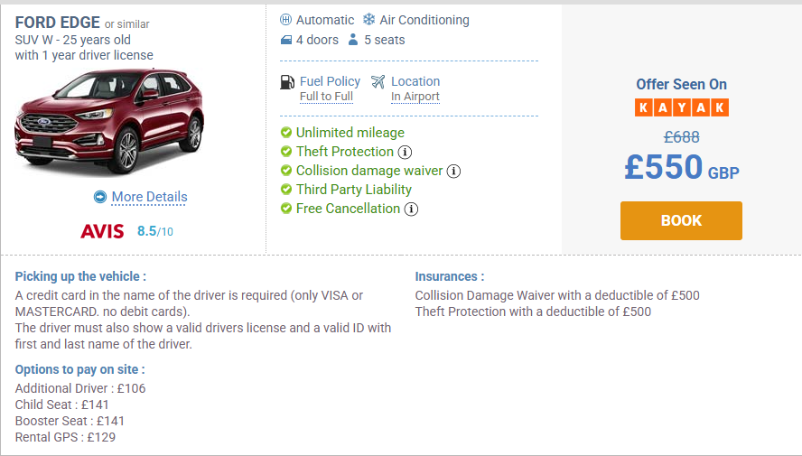This screenshot has width=802, height=456.
Task: Click the fuel pump icon
Action: (287, 82)
